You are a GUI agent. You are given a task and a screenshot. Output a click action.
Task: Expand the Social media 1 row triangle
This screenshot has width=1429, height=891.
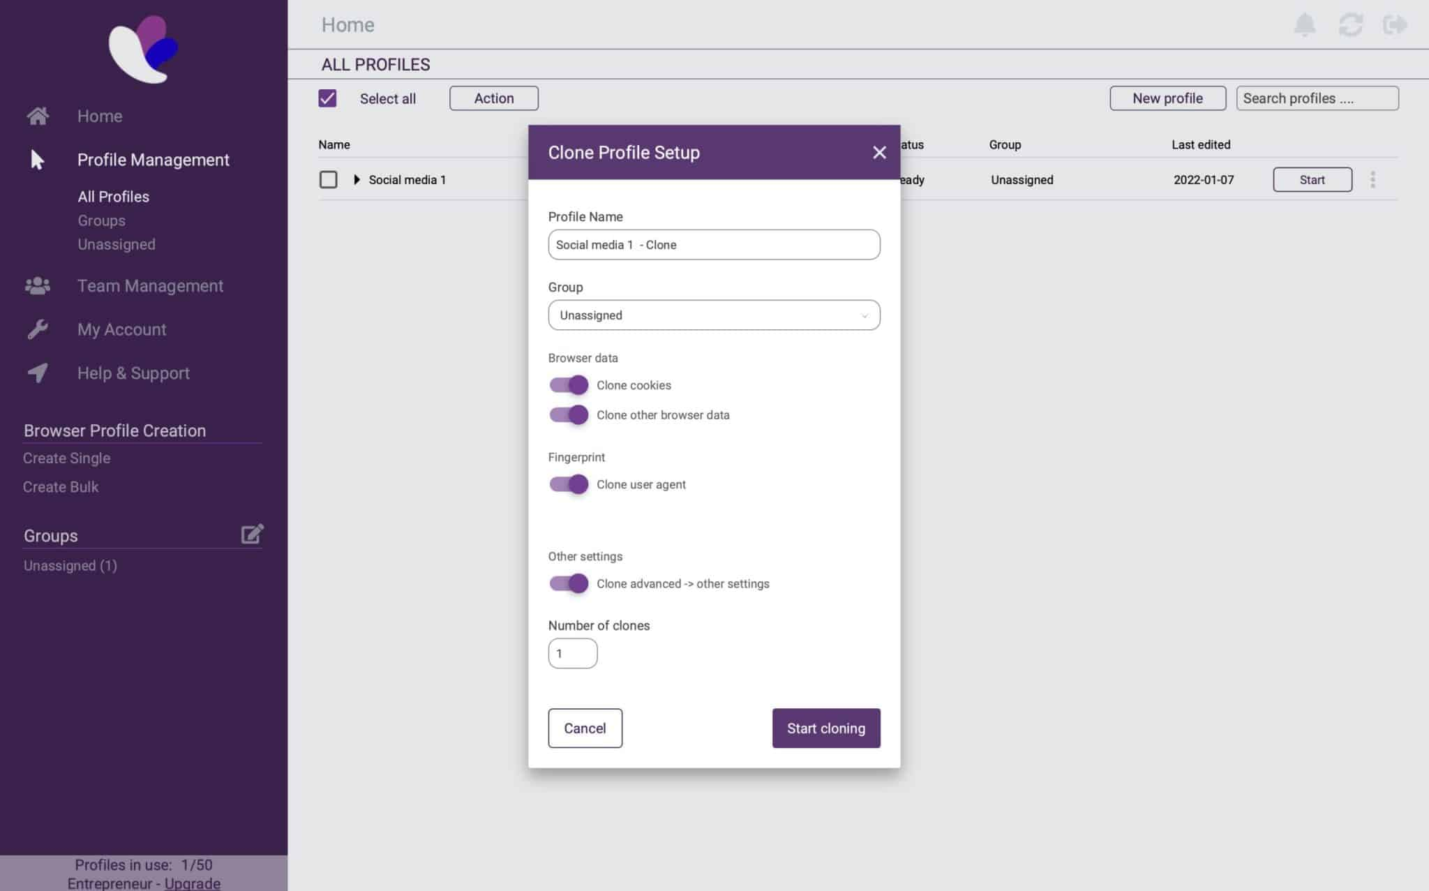point(357,180)
